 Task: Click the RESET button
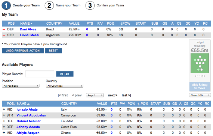[x=53, y=51]
